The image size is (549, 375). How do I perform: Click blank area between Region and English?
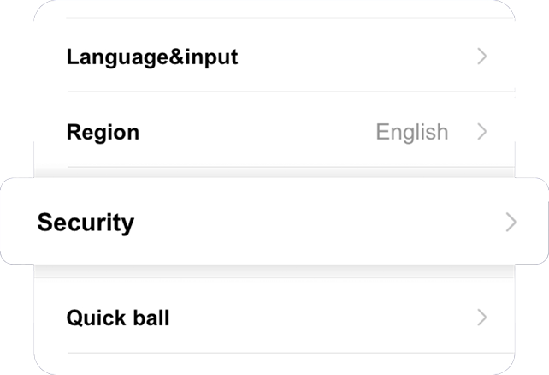point(257,132)
